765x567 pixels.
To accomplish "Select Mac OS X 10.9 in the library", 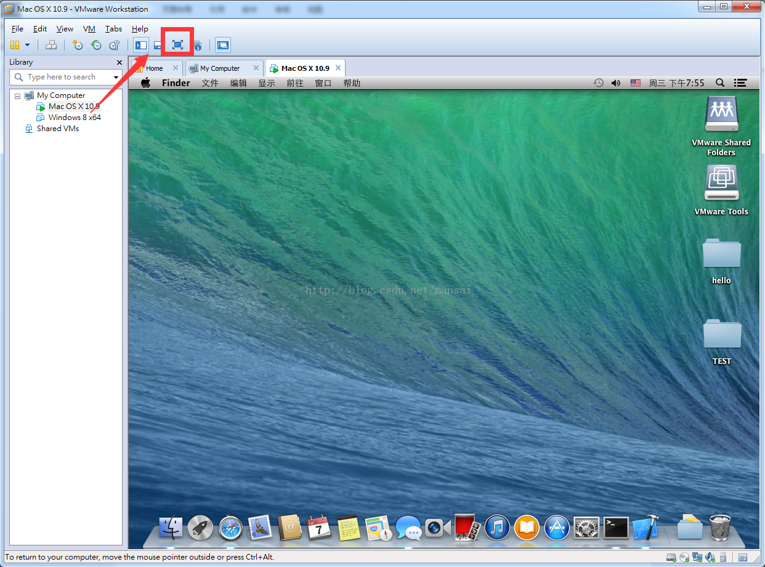I will pyautogui.click(x=74, y=107).
